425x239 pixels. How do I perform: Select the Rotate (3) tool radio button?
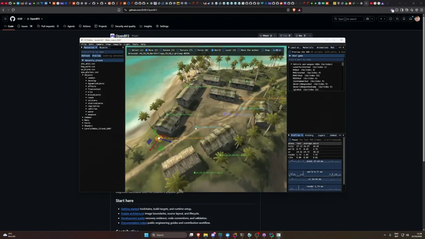(x=161, y=50)
